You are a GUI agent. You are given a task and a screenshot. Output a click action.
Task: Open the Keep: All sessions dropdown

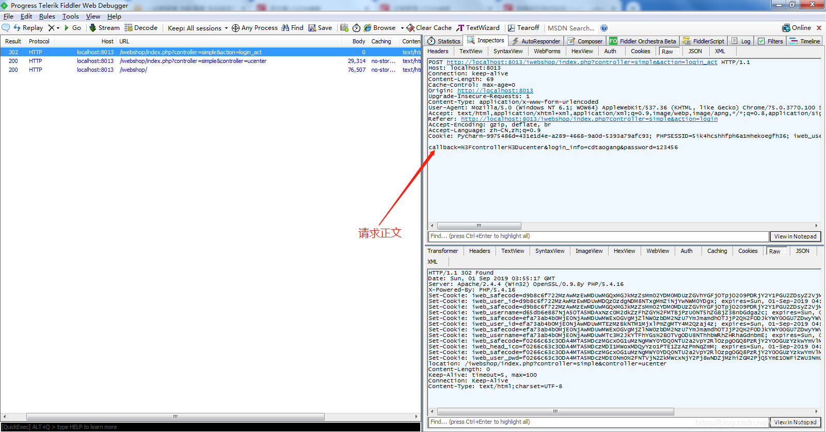[x=198, y=28]
